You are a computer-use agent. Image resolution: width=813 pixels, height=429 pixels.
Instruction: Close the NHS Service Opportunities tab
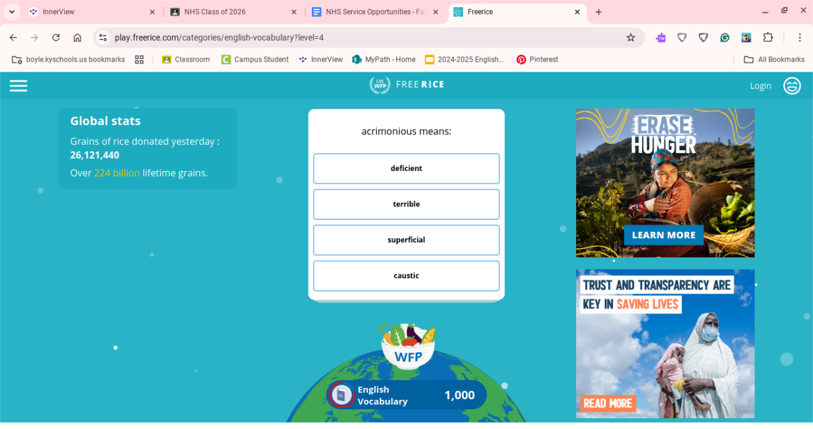[435, 12]
